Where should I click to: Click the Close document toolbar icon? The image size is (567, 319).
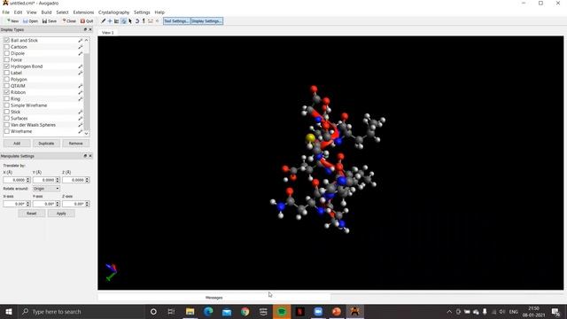(69, 21)
